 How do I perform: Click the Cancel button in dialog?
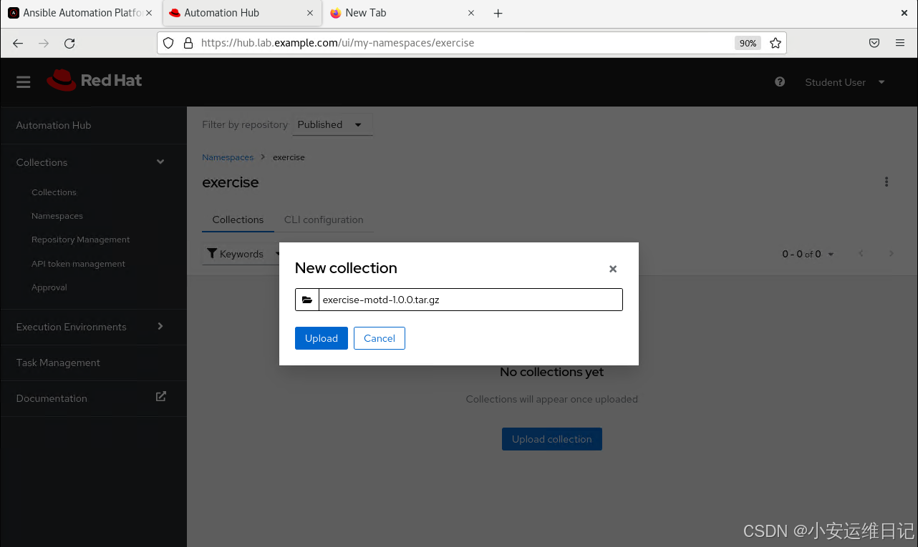click(380, 338)
